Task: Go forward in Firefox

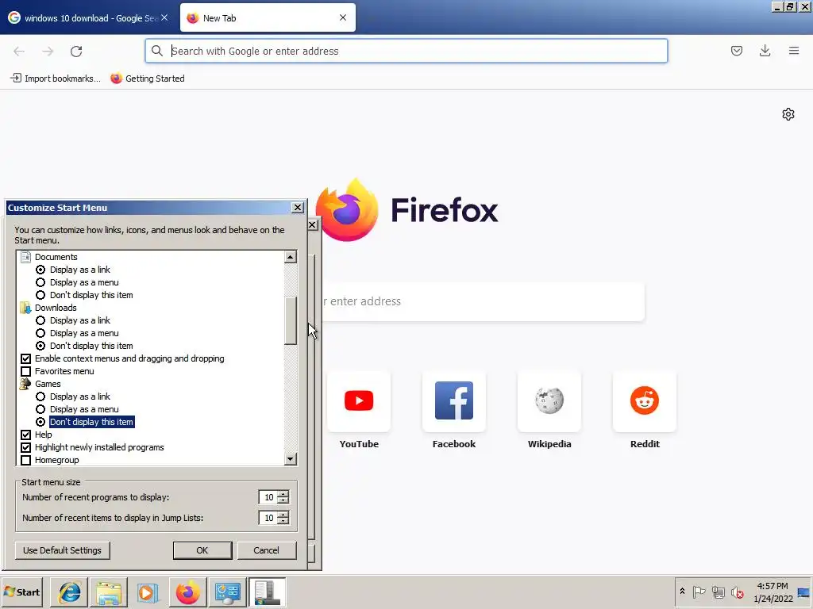Action: [48, 52]
